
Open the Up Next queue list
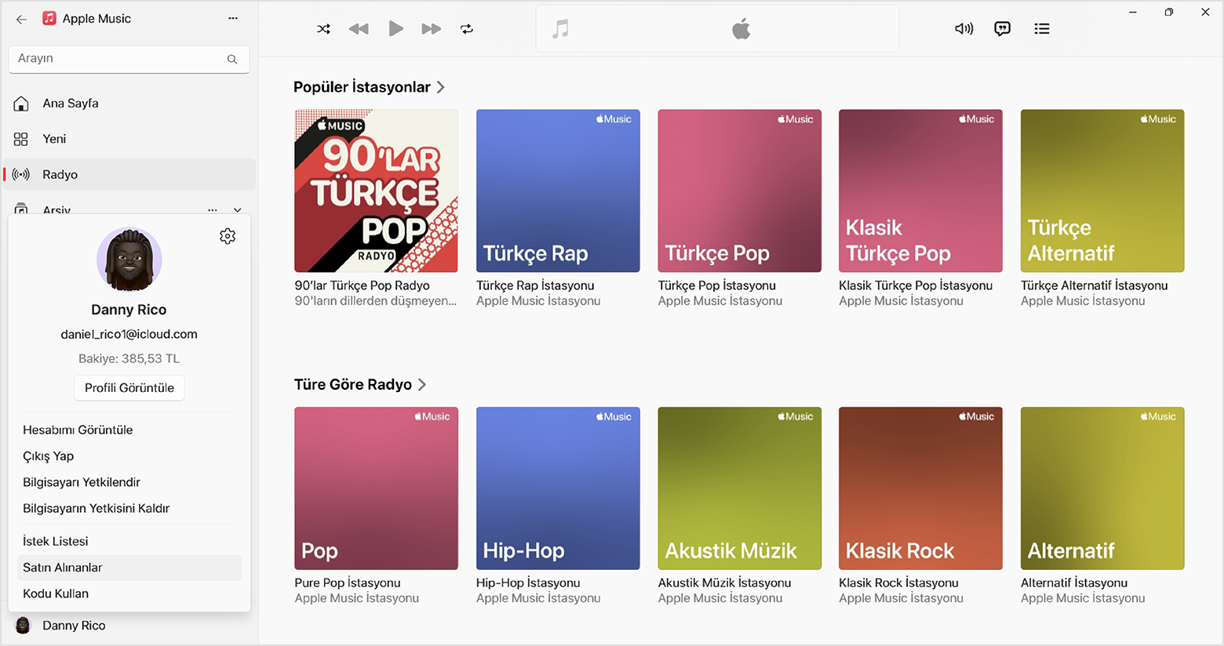(x=1042, y=29)
